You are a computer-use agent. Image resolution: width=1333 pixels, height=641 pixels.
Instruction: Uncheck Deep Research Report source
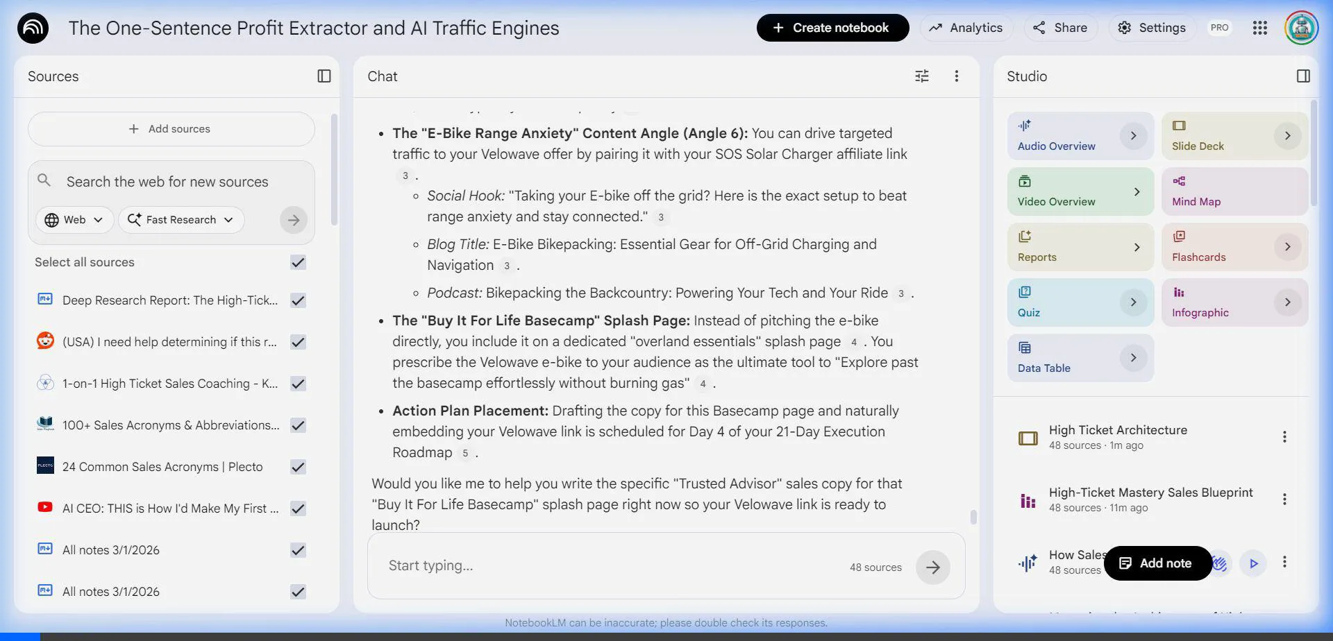point(298,300)
